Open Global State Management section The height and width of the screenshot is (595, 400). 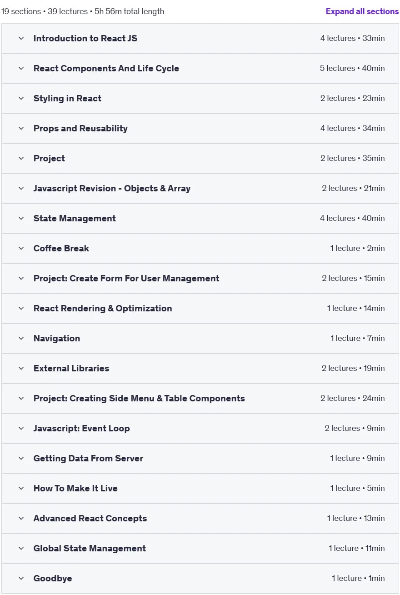click(x=200, y=548)
